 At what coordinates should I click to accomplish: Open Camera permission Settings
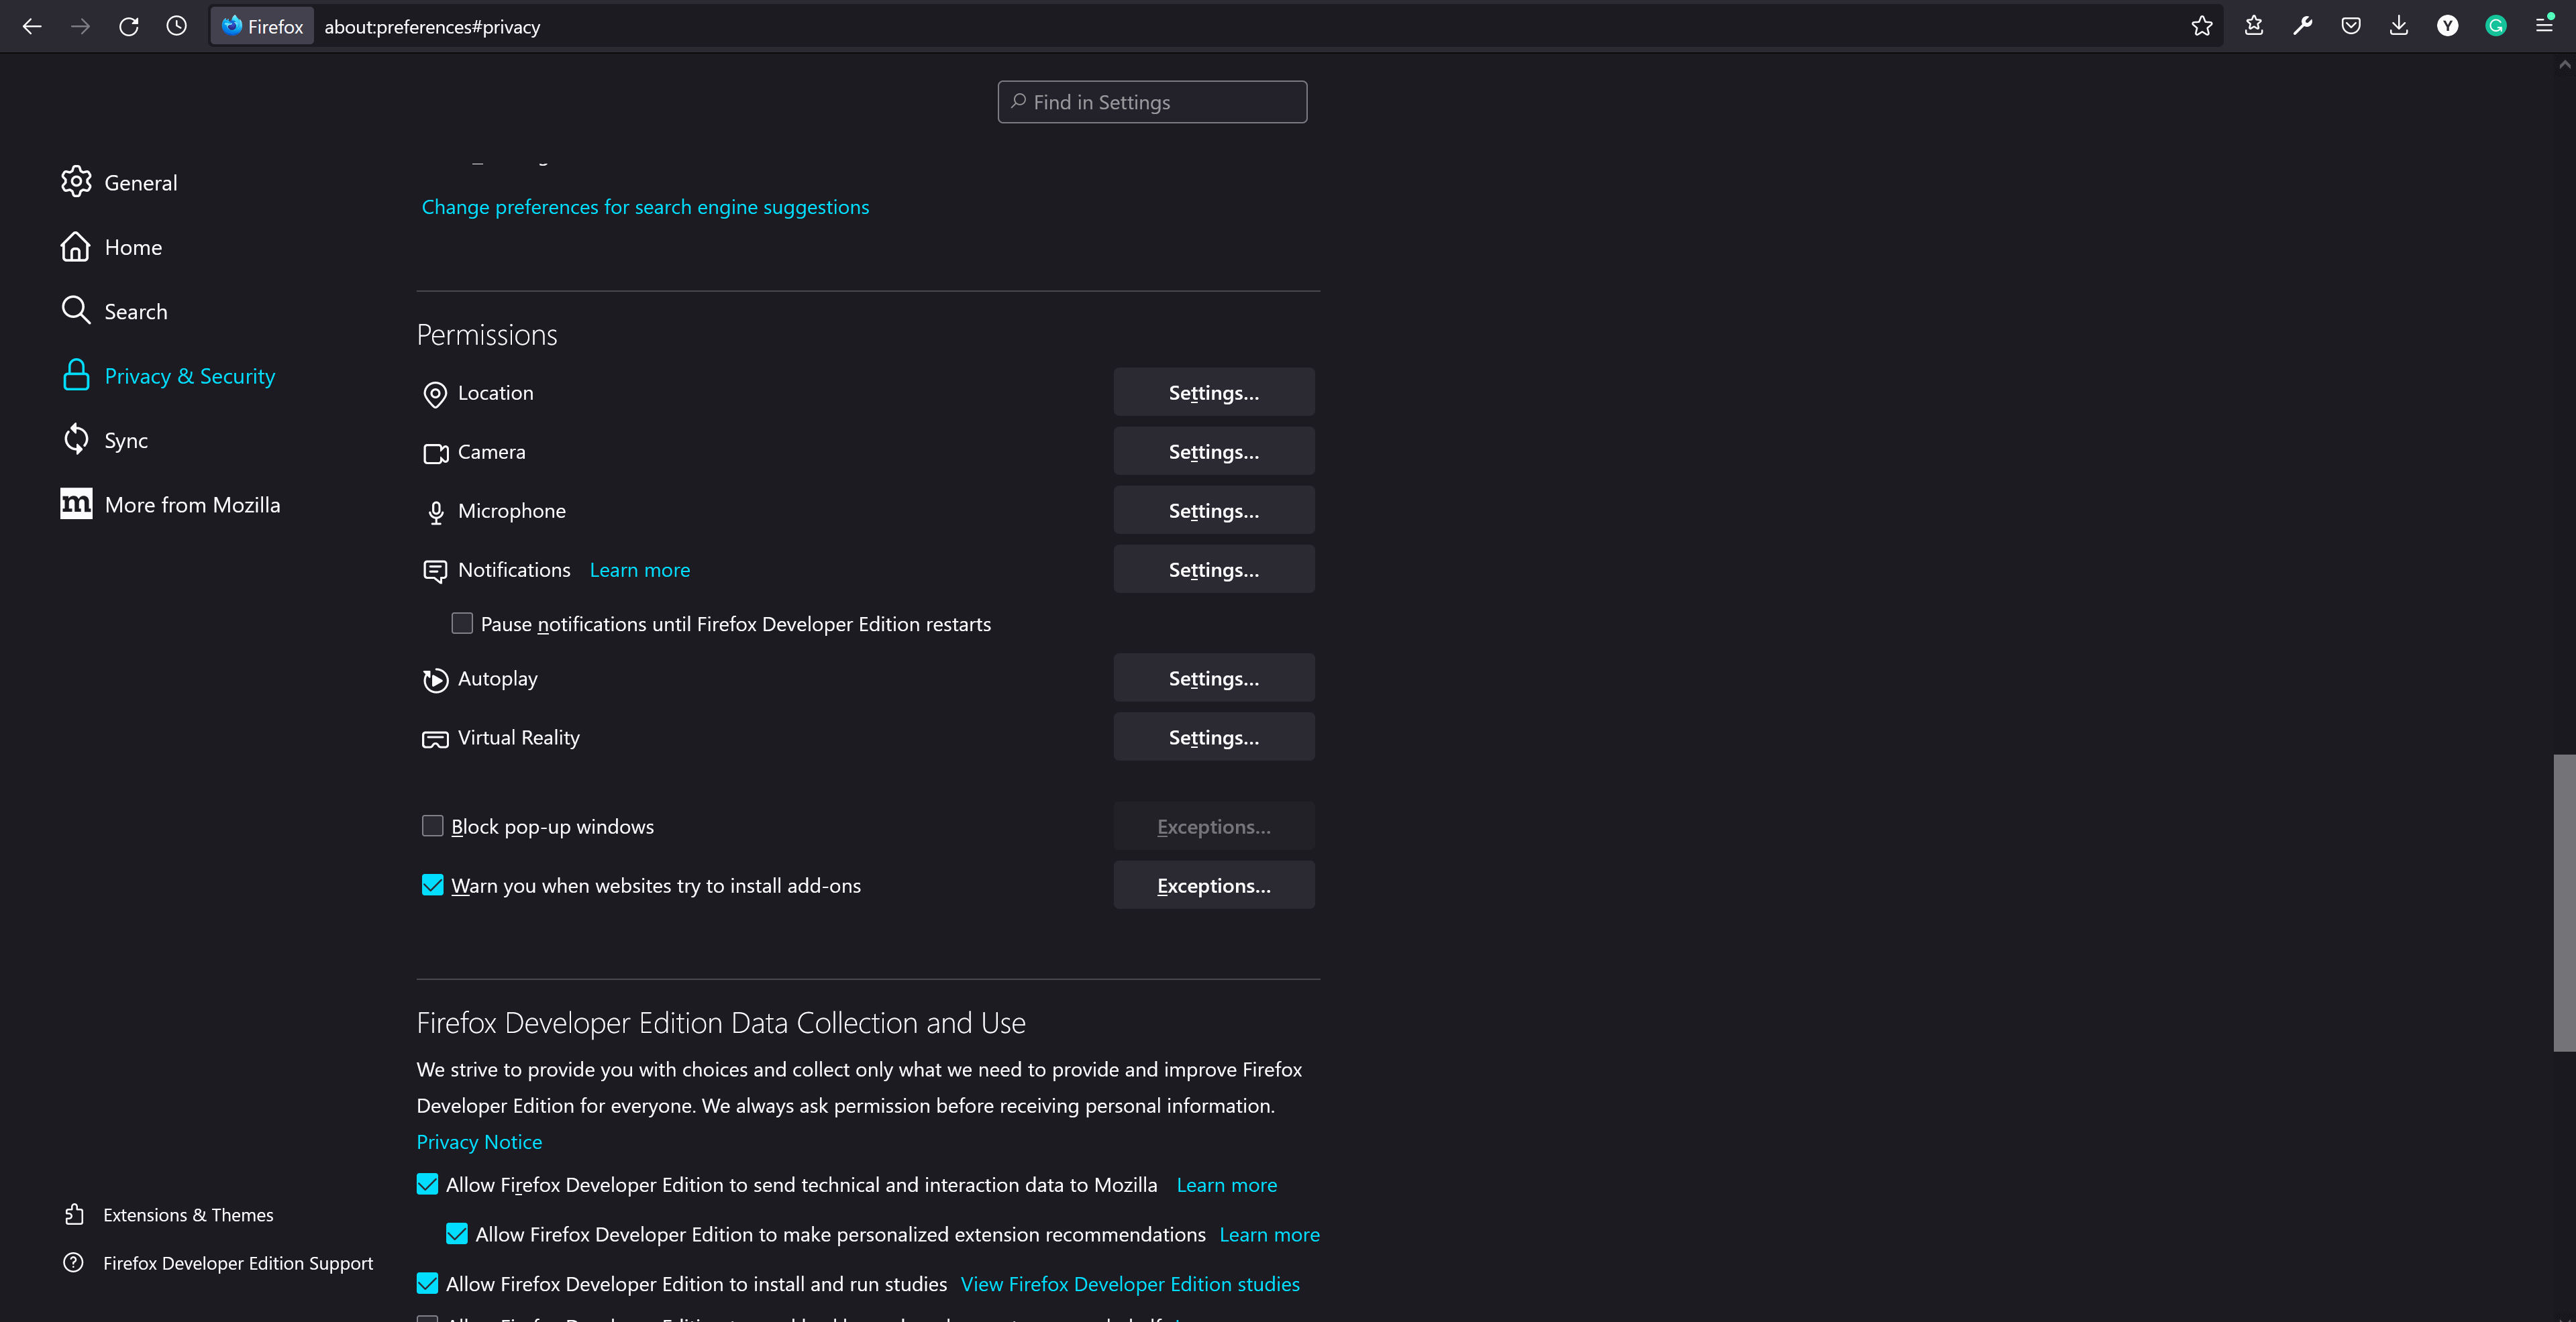click(1214, 451)
